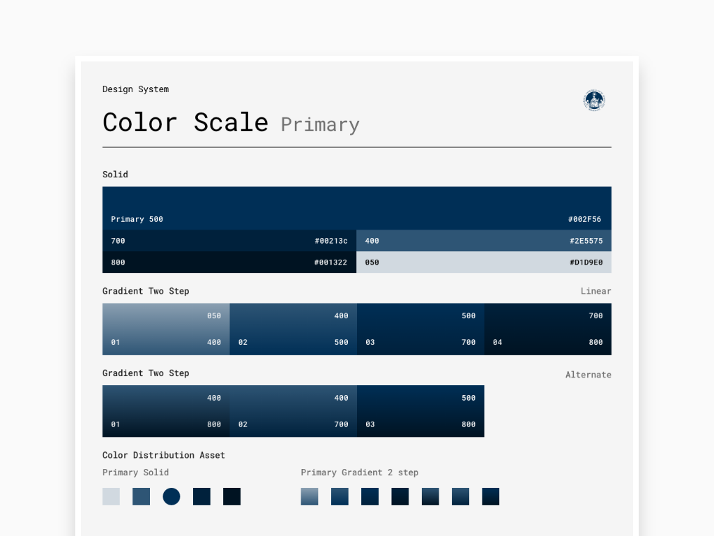Click the Color Scale heading text
Screen dimensions: 714x536
coord(185,123)
